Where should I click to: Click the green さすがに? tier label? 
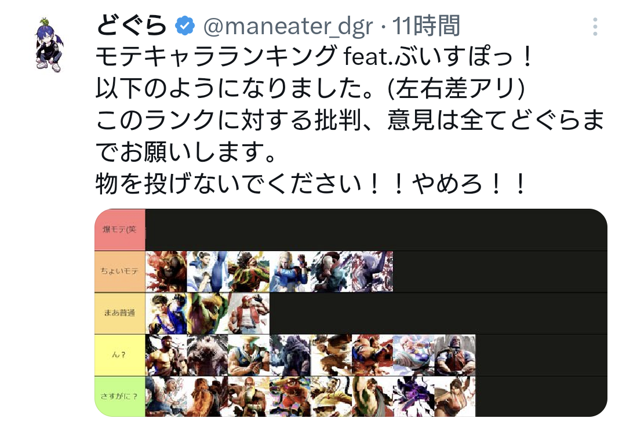pyautogui.click(x=120, y=397)
